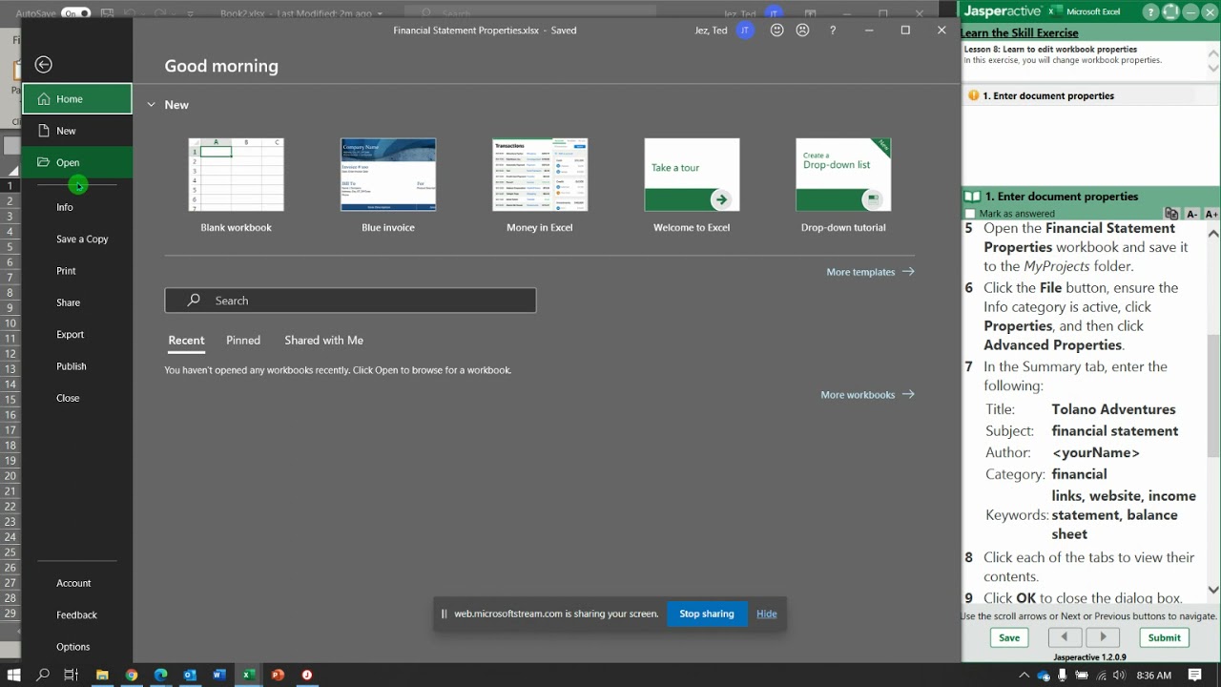This screenshot has height=687, width=1221.
Task: Switch to the Recent tab
Action: point(186,341)
